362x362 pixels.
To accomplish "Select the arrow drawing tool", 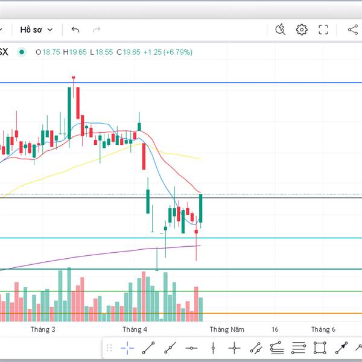I will tap(341, 348).
